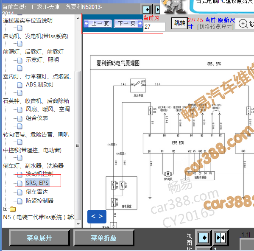
Task: Click 切换预览尺寸 link
Action: pyautogui.click(x=215, y=27)
